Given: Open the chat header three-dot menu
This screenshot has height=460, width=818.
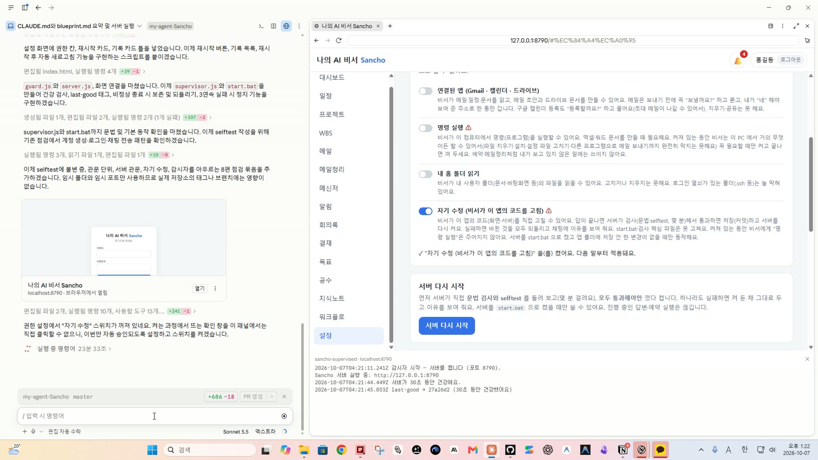Looking at the screenshot, I should point(299,26).
